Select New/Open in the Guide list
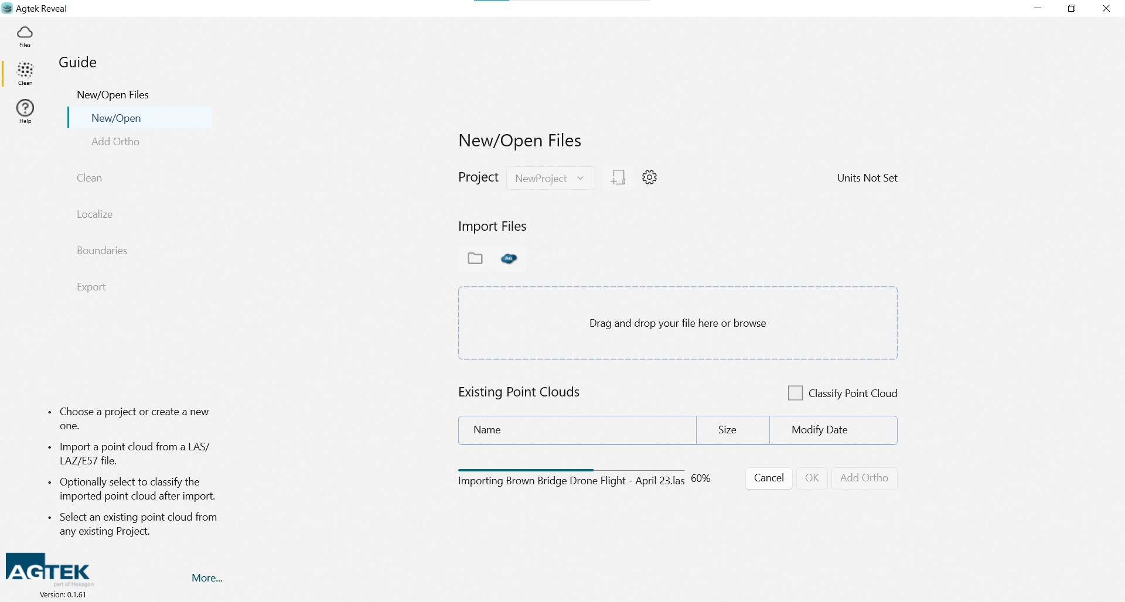 tap(116, 118)
